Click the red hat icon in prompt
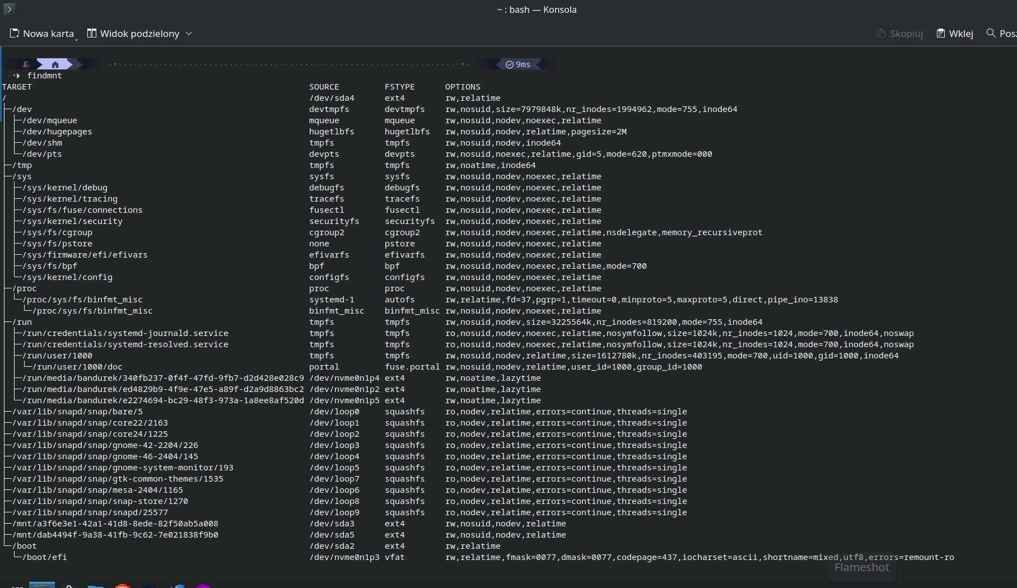Viewport: 1017px width, 588px height. [26, 64]
